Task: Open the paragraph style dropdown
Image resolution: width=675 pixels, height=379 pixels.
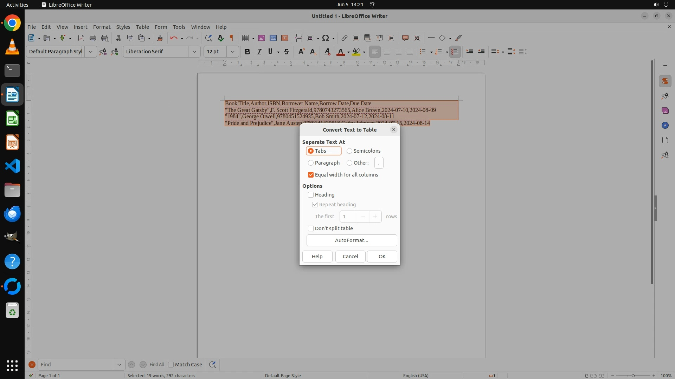Action: pyautogui.click(x=90, y=52)
